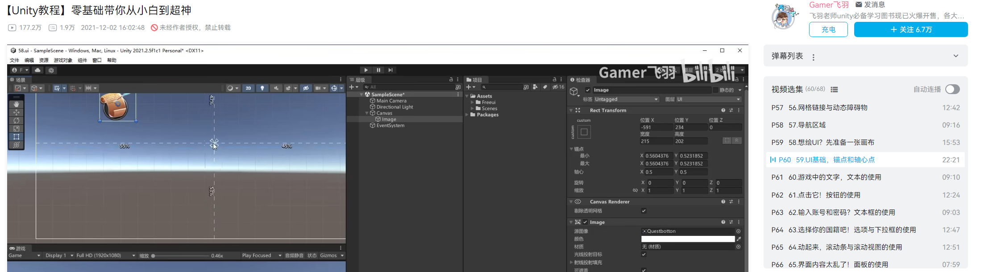
Task: Uncheck the Image component enabled checkbox
Action: click(x=585, y=222)
